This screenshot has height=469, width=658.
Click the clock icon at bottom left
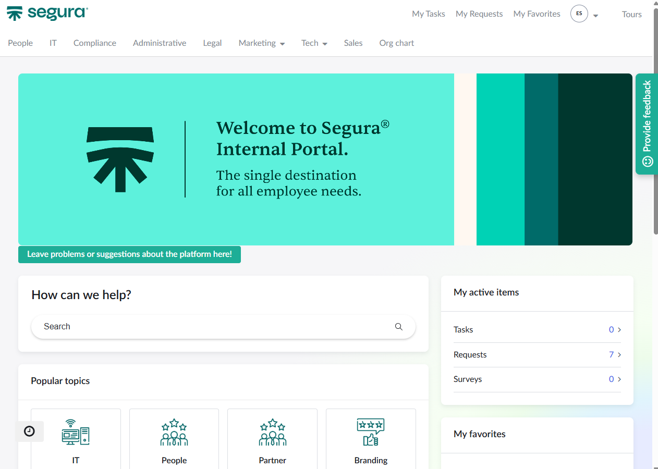click(x=30, y=431)
